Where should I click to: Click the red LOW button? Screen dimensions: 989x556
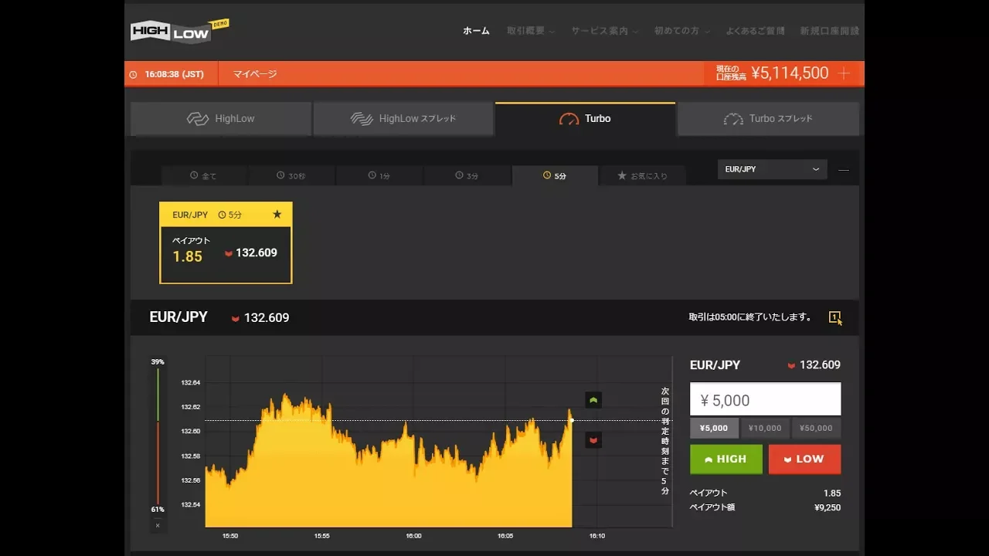pyautogui.click(x=804, y=459)
